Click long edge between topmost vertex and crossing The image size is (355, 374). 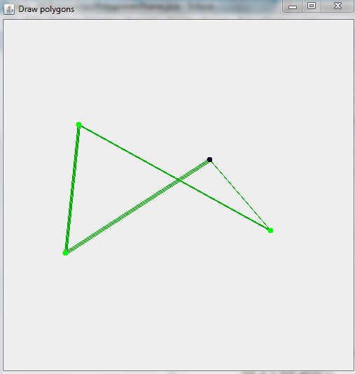(x=128, y=152)
